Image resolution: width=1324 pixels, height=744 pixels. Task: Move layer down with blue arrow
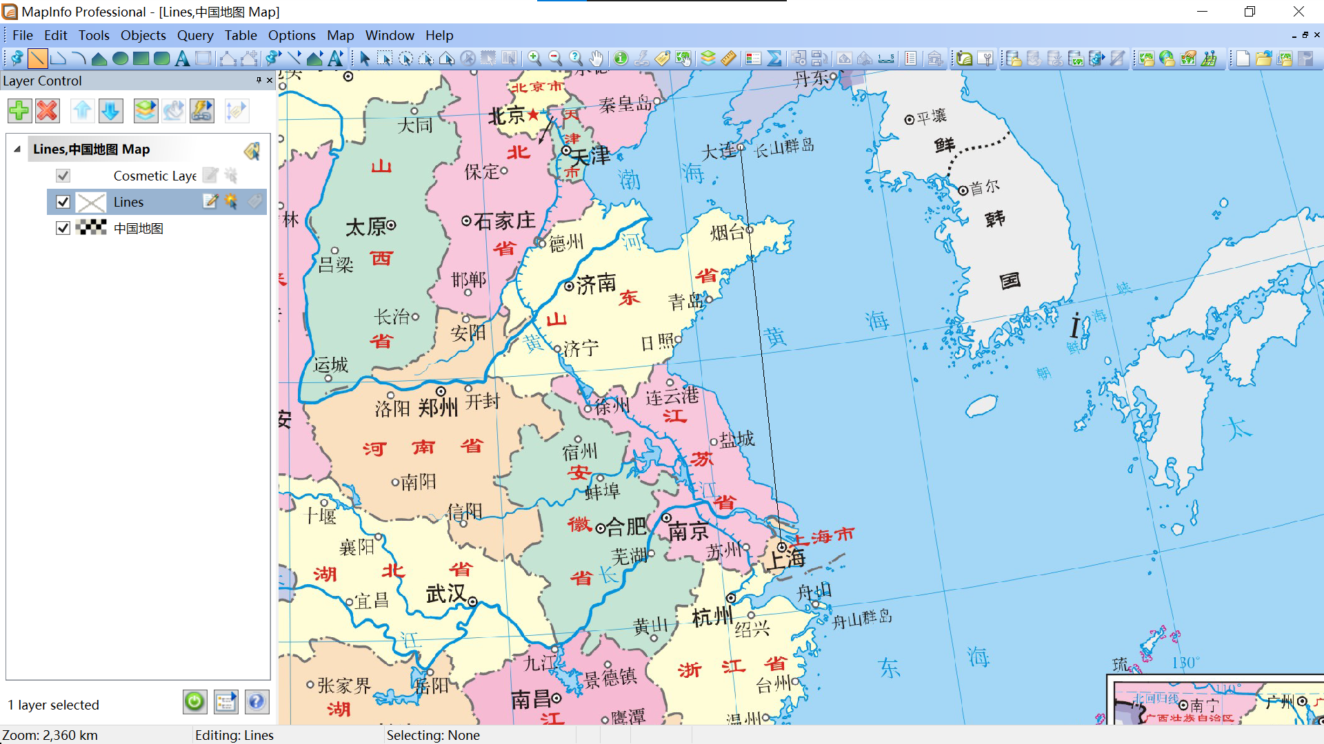tap(110, 111)
